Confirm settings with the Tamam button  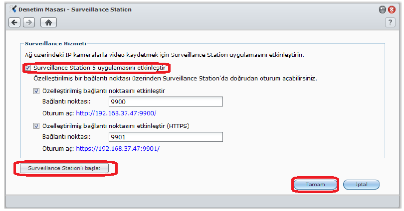coord(315,184)
